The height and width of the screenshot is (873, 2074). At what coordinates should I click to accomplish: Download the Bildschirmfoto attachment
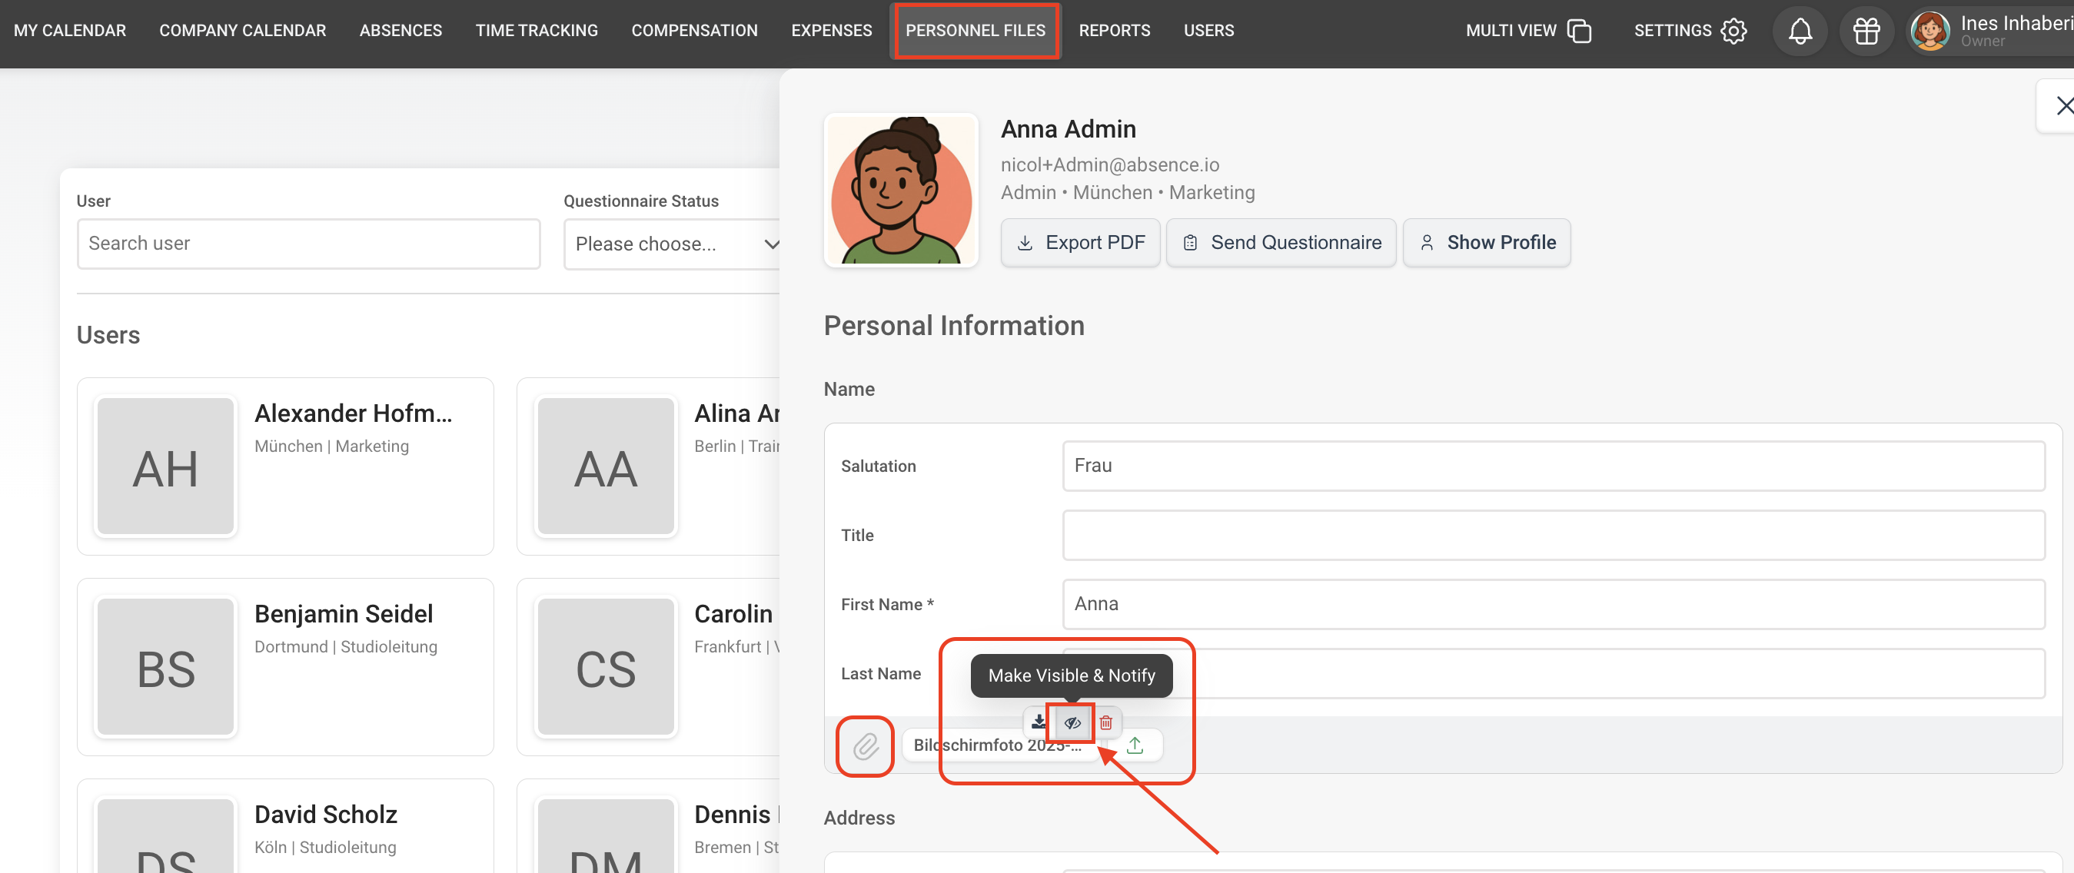point(1039,722)
